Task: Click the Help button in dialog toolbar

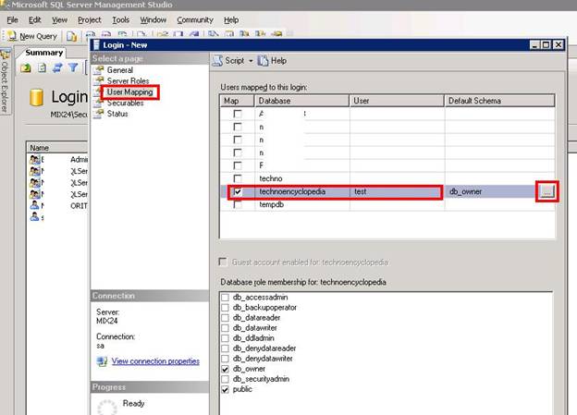Action: (272, 61)
